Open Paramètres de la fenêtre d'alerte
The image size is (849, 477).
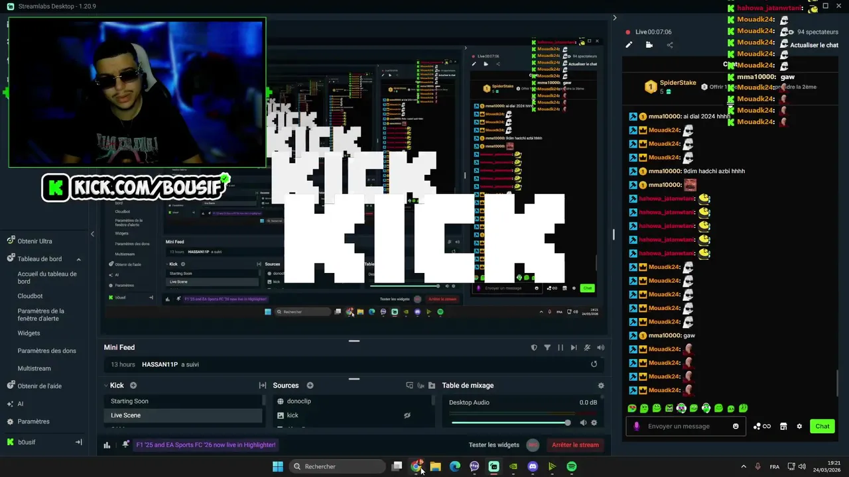pyautogui.click(x=41, y=315)
